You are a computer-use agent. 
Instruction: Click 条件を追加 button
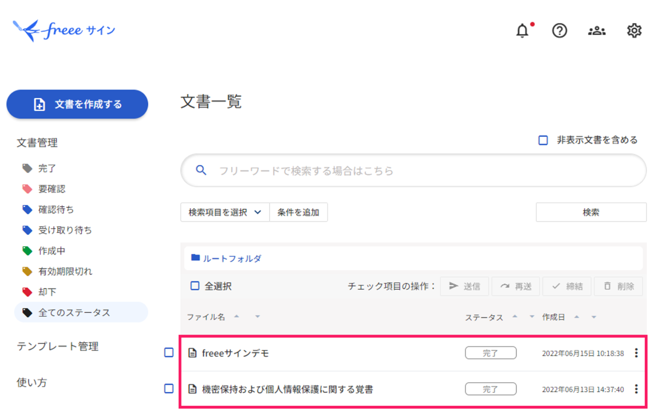(298, 212)
